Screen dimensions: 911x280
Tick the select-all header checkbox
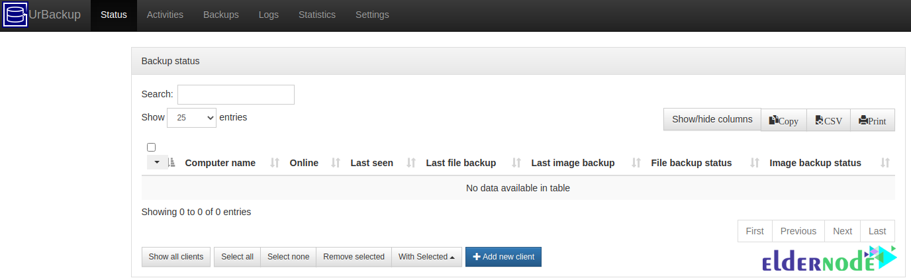pyautogui.click(x=151, y=148)
